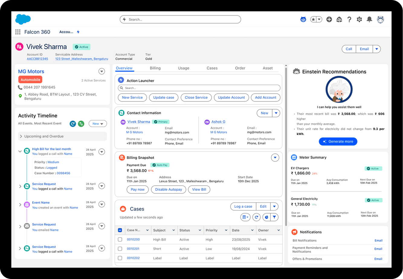Switch to the Cases tab
403x279 pixels.
[x=212, y=68]
